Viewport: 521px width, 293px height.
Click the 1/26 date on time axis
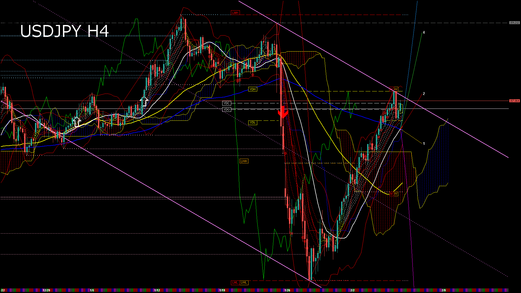click(287, 290)
